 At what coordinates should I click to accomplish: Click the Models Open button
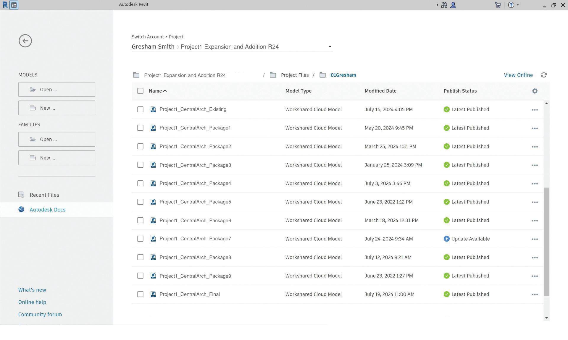point(57,90)
